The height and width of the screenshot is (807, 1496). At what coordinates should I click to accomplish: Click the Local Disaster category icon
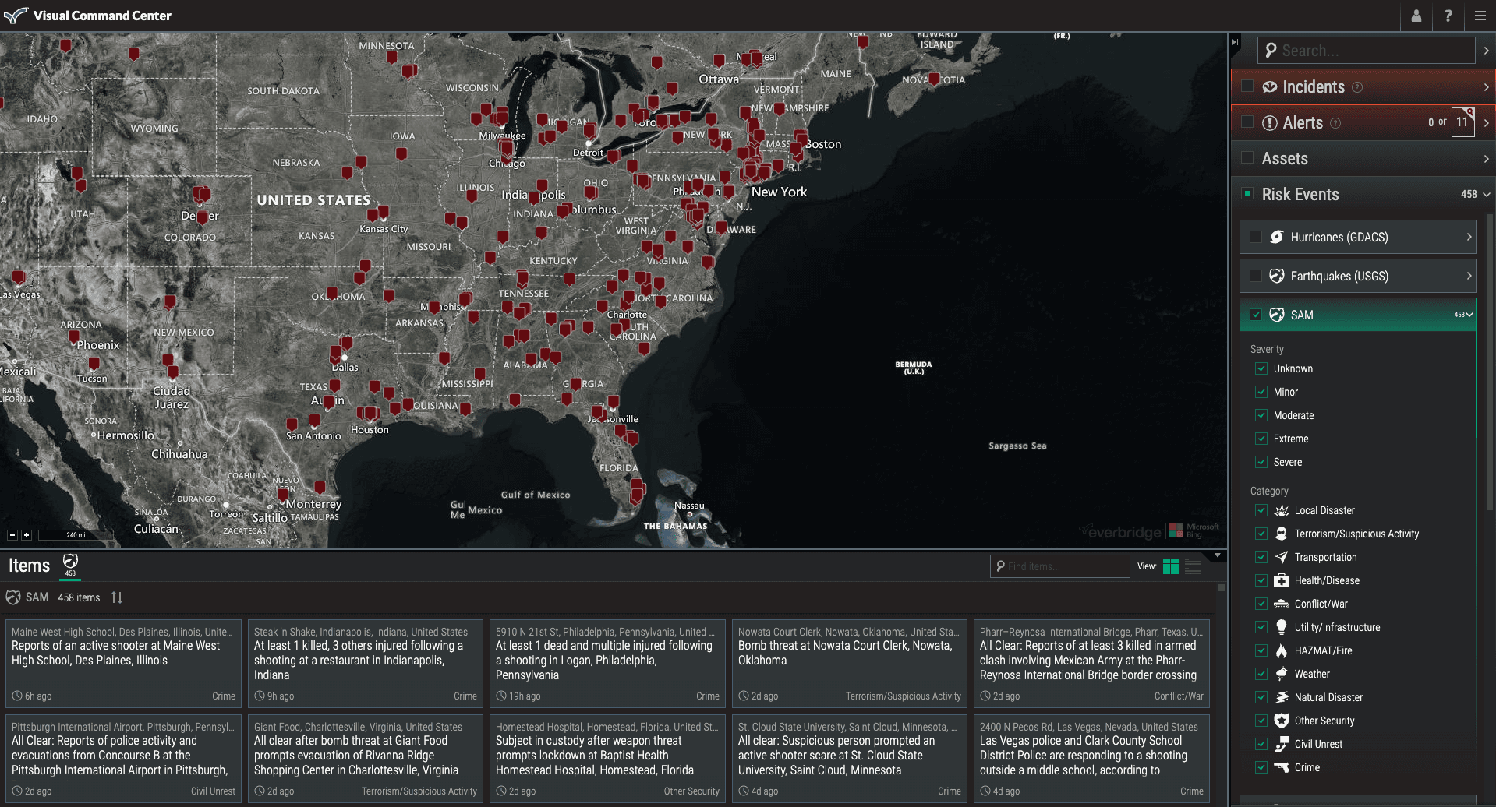pos(1282,510)
